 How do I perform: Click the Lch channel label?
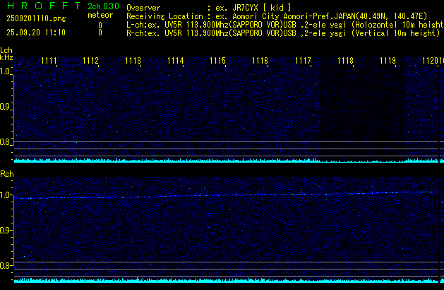tap(6, 50)
